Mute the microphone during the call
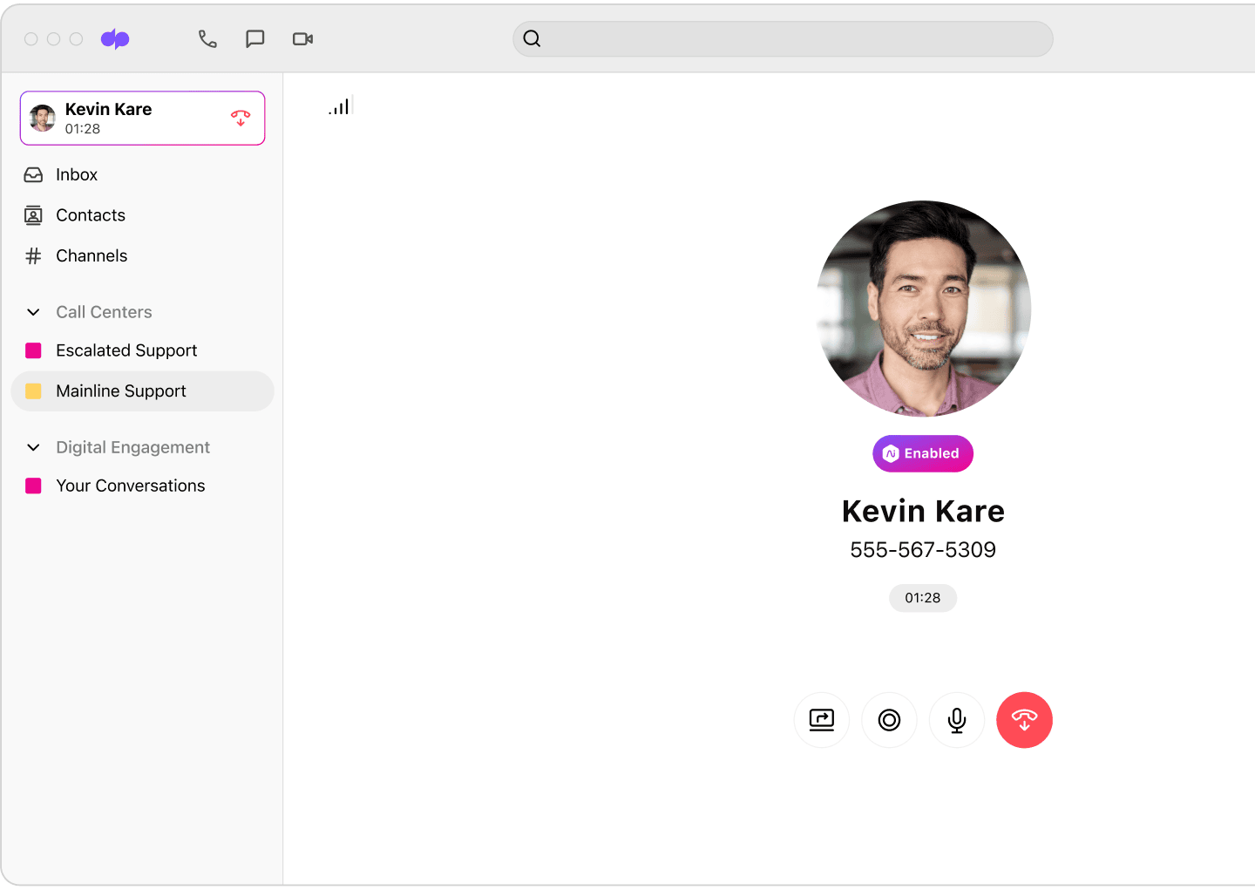This screenshot has width=1255, height=890. click(x=956, y=720)
